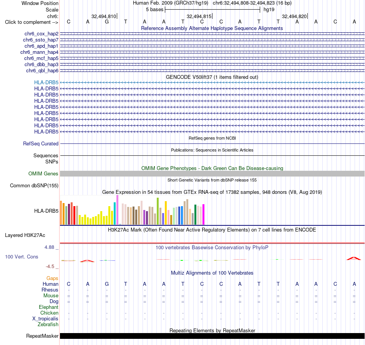
Task: Open 'RefSeq genes from NCBI' track title
Action: (212, 138)
